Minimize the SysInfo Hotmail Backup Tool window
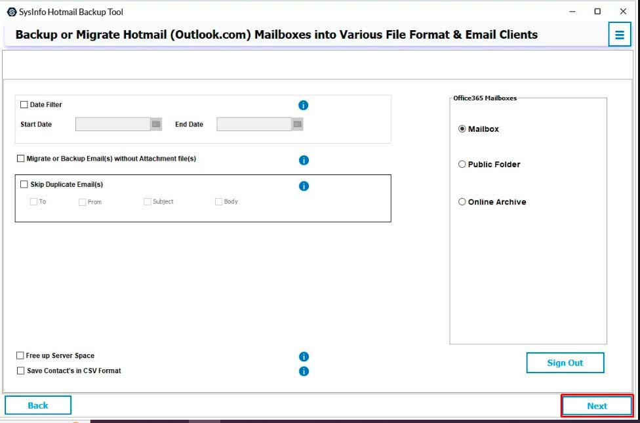 [x=572, y=11]
